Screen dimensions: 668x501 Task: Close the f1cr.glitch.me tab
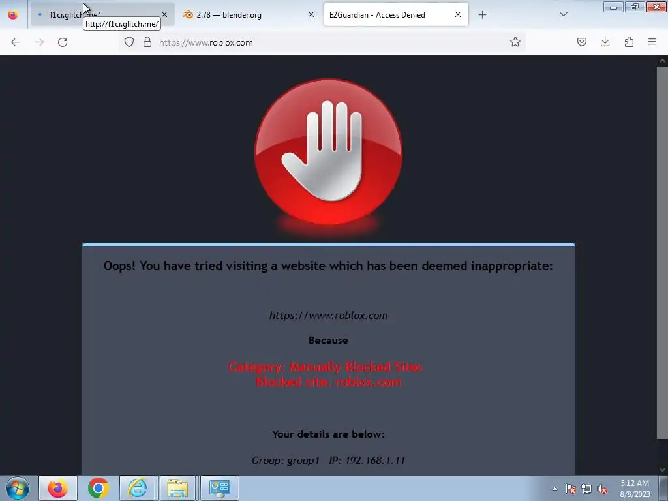pos(164,14)
